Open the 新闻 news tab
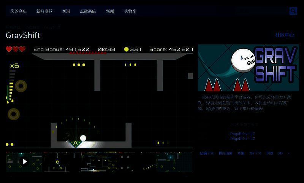The height and width of the screenshot is (183, 304). tap(110, 11)
